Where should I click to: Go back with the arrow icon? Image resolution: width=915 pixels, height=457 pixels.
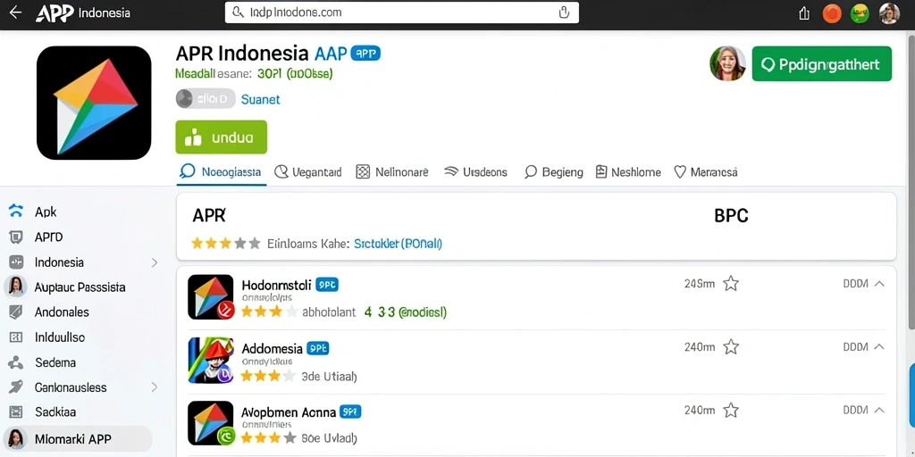15,12
